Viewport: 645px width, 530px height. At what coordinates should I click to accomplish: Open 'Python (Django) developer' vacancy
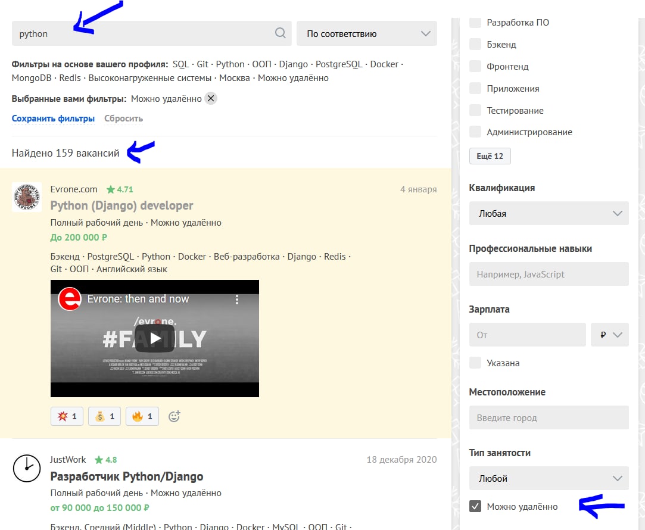point(121,205)
